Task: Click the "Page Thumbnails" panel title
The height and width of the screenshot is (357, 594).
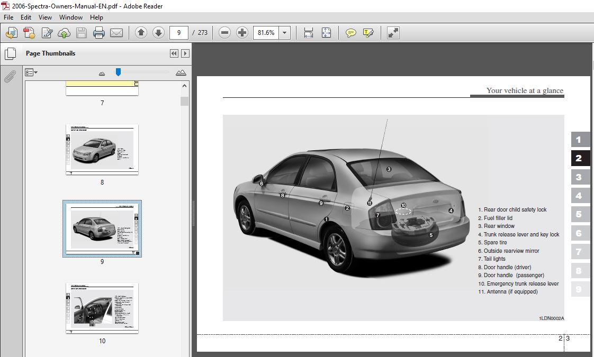Action: (50, 53)
